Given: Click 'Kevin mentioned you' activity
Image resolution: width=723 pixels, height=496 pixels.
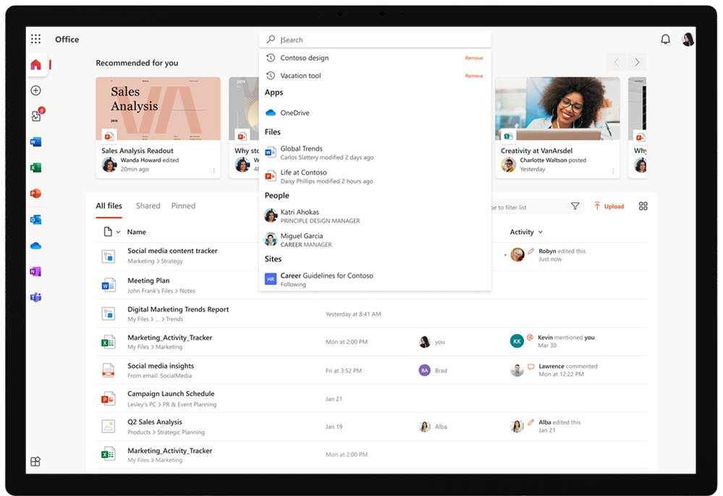Looking at the screenshot, I should click(566, 338).
